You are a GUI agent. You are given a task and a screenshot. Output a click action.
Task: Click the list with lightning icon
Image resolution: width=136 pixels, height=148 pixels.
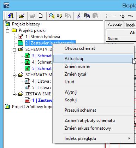pyautogui.click(x=60, y=16)
